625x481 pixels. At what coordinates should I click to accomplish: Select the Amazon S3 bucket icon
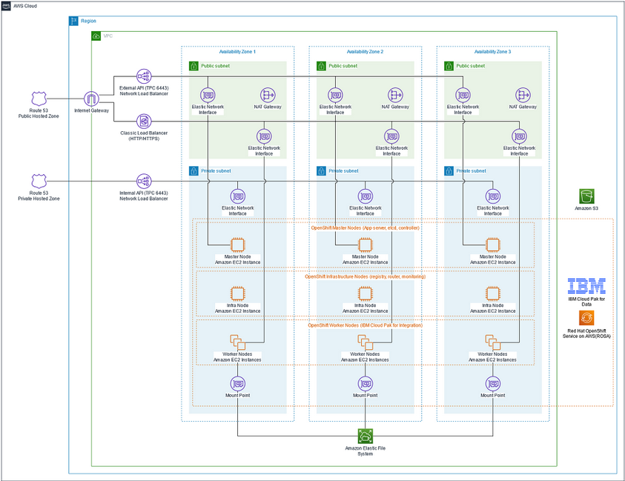coord(586,196)
